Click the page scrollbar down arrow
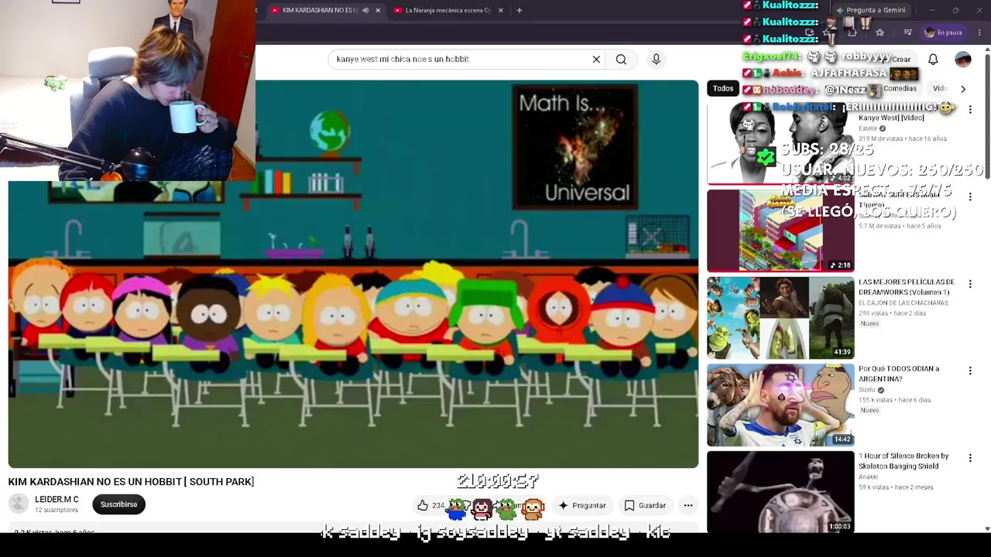This screenshot has width=991, height=557. point(987,528)
